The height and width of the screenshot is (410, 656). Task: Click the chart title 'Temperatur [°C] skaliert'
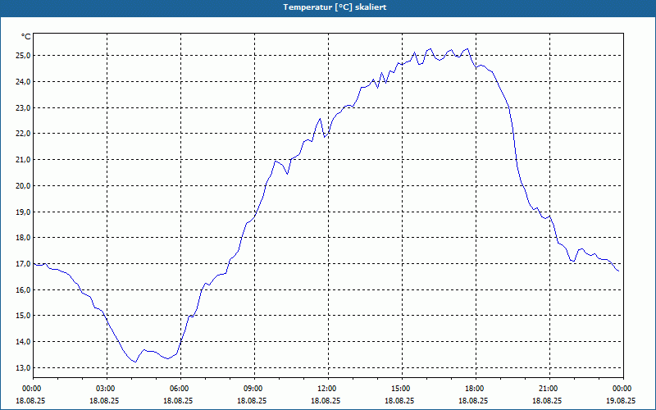[x=335, y=7]
